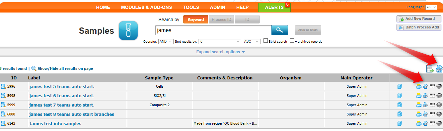Open 'james test 8 teams auto start branches'
Viewport: 443px width, 131px height.
(x=72, y=114)
